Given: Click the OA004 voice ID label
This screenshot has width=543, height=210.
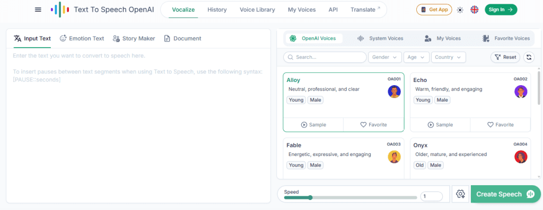Looking at the screenshot, I should pos(521,144).
